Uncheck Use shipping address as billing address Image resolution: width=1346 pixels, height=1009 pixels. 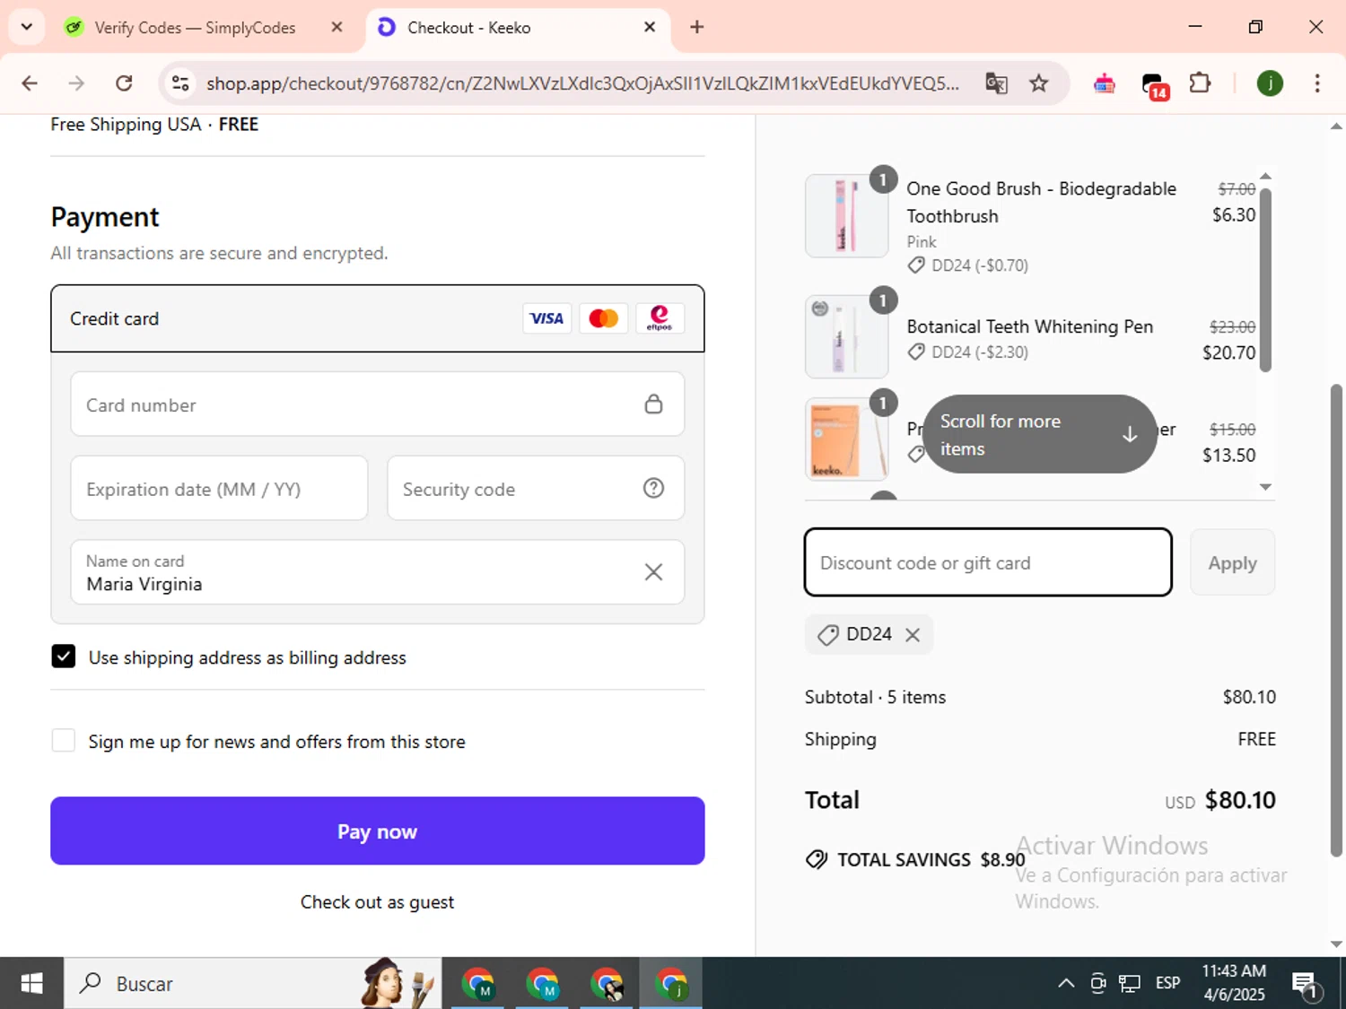point(64,657)
